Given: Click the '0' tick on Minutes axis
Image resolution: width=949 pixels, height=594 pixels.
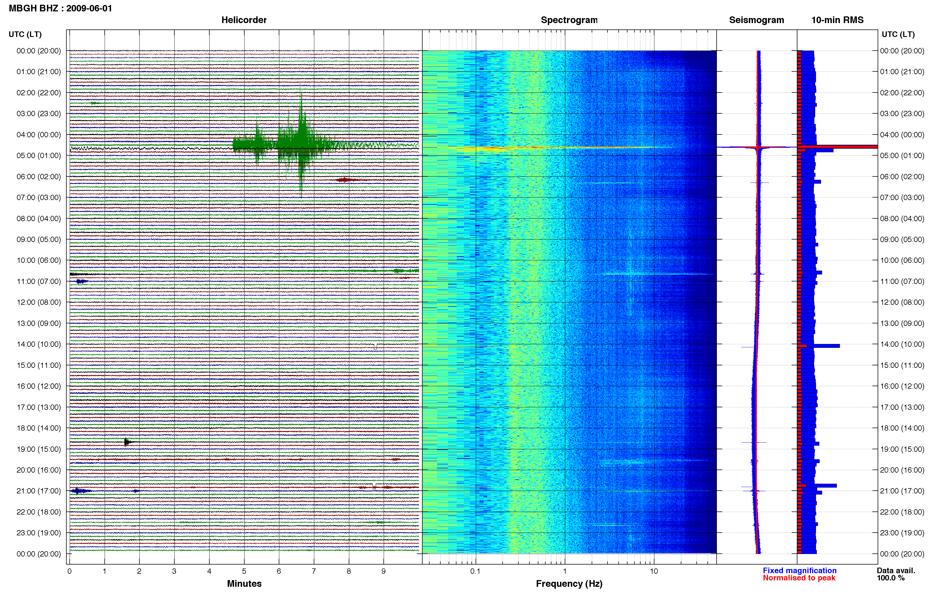Looking at the screenshot, I should pyautogui.click(x=69, y=571).
